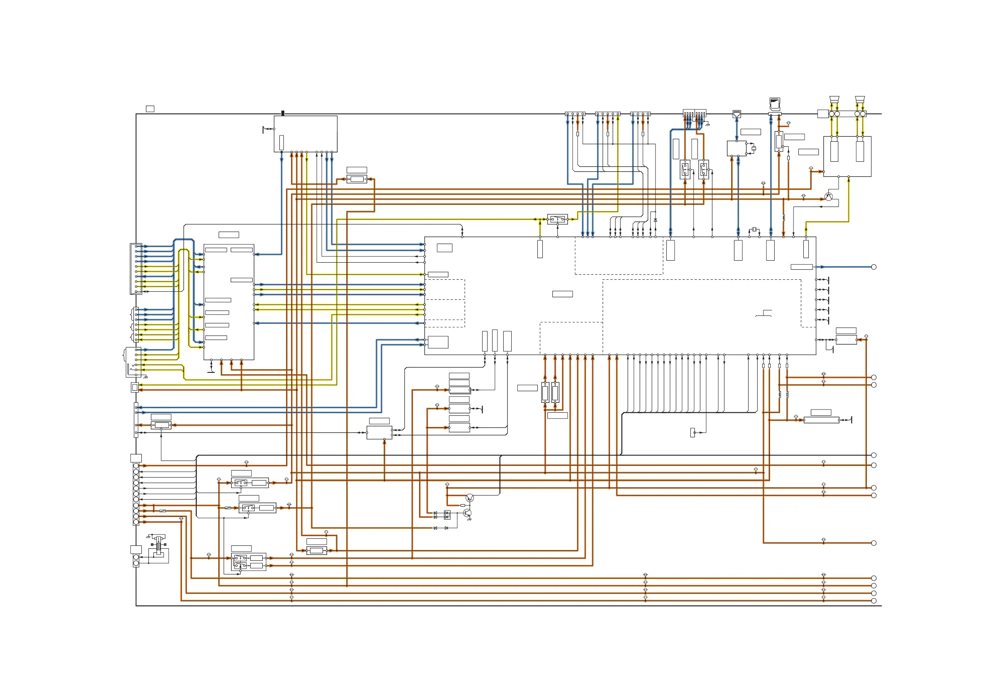The image size is (990, 700).
Task: Click the step waveform symbol inside main IC
Action: (x=763, y=313)
